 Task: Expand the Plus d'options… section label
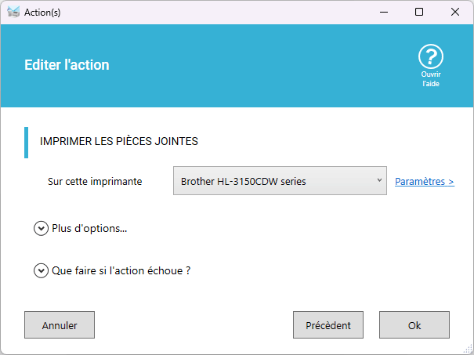click(x=89, y=228)
